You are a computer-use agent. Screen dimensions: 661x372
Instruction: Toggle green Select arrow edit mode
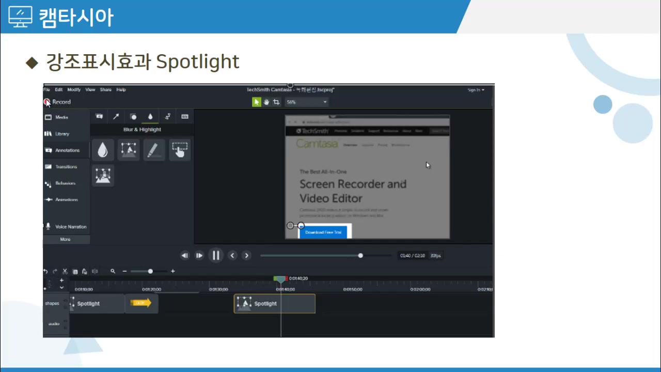257,102
